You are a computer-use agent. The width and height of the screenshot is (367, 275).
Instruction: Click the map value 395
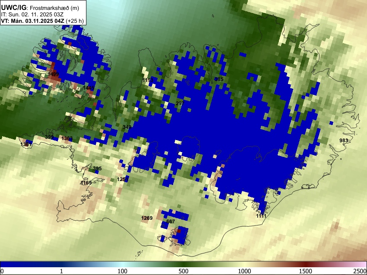tap(98, 169)
